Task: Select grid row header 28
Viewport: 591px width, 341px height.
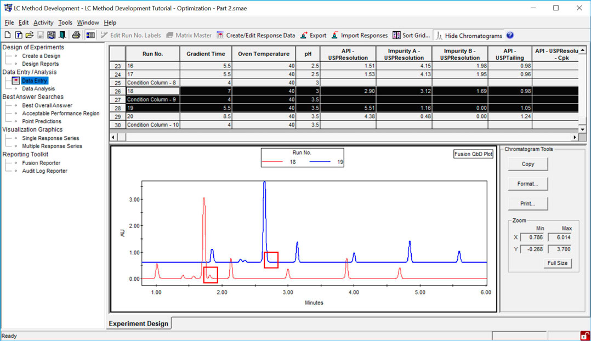Action: pos(117,108)
